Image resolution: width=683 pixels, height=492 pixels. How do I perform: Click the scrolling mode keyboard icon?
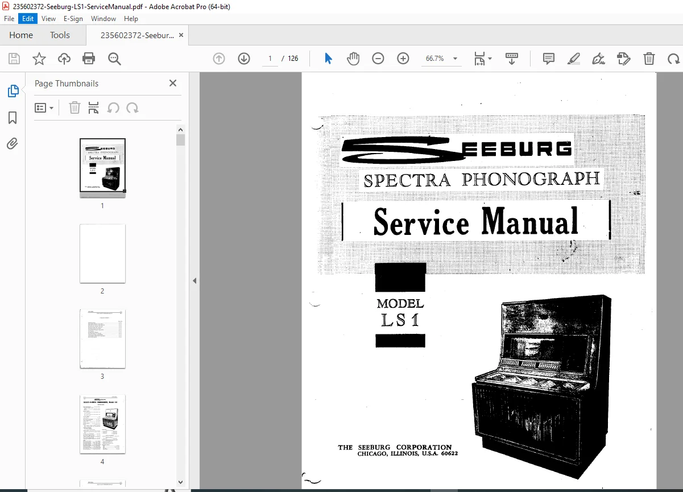point(512,59)
